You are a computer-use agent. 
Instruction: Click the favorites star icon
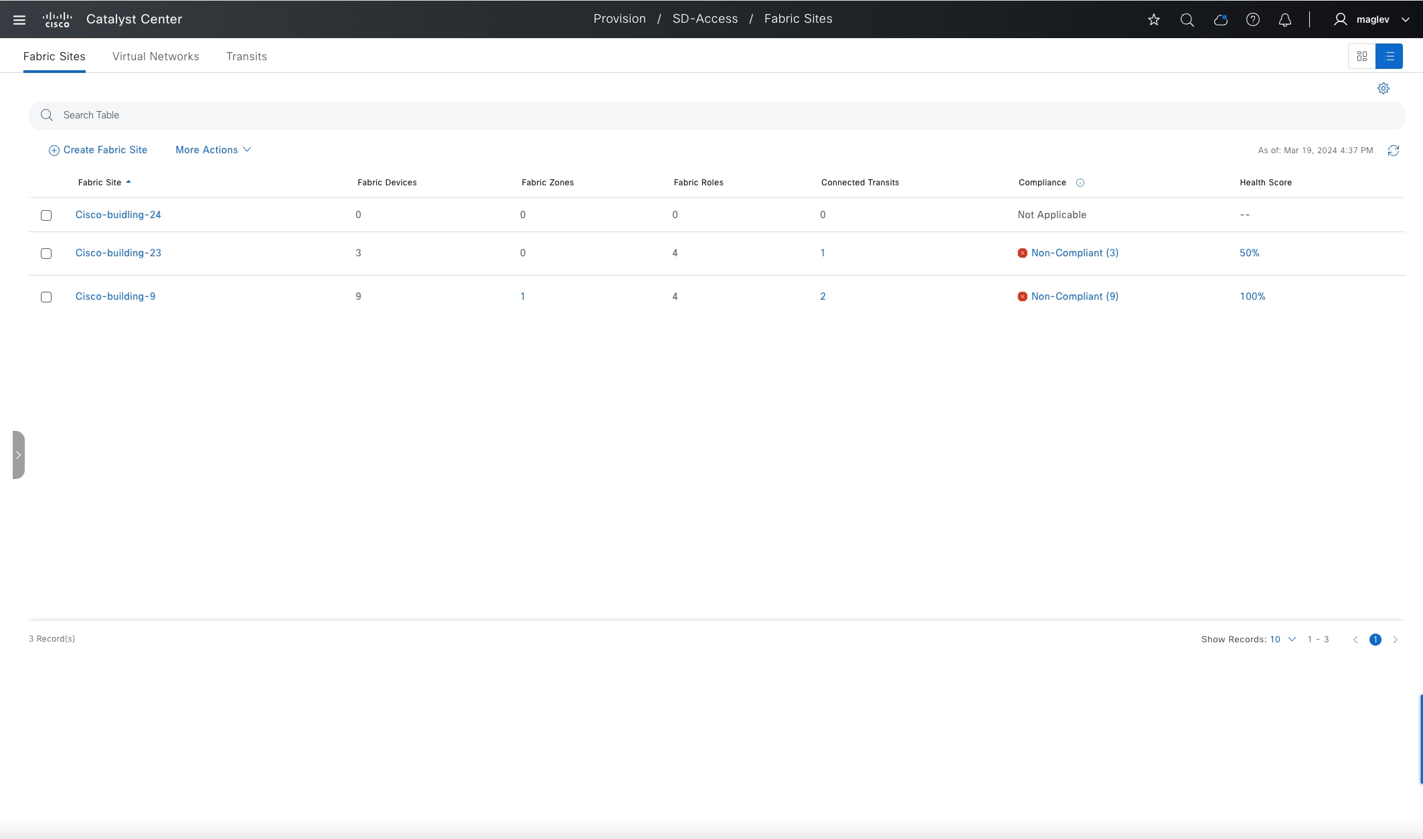click(x=1153, y=19)
